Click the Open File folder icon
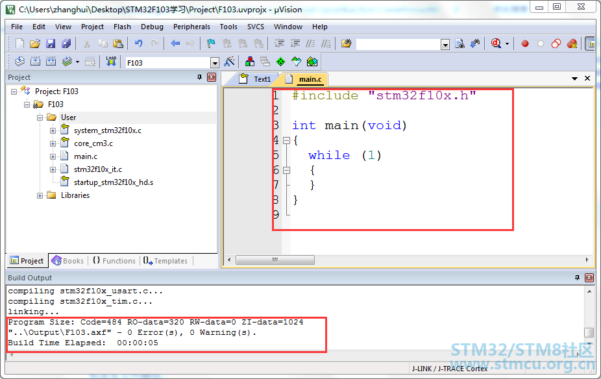601x379 pixels. click(x=35, y=43)
